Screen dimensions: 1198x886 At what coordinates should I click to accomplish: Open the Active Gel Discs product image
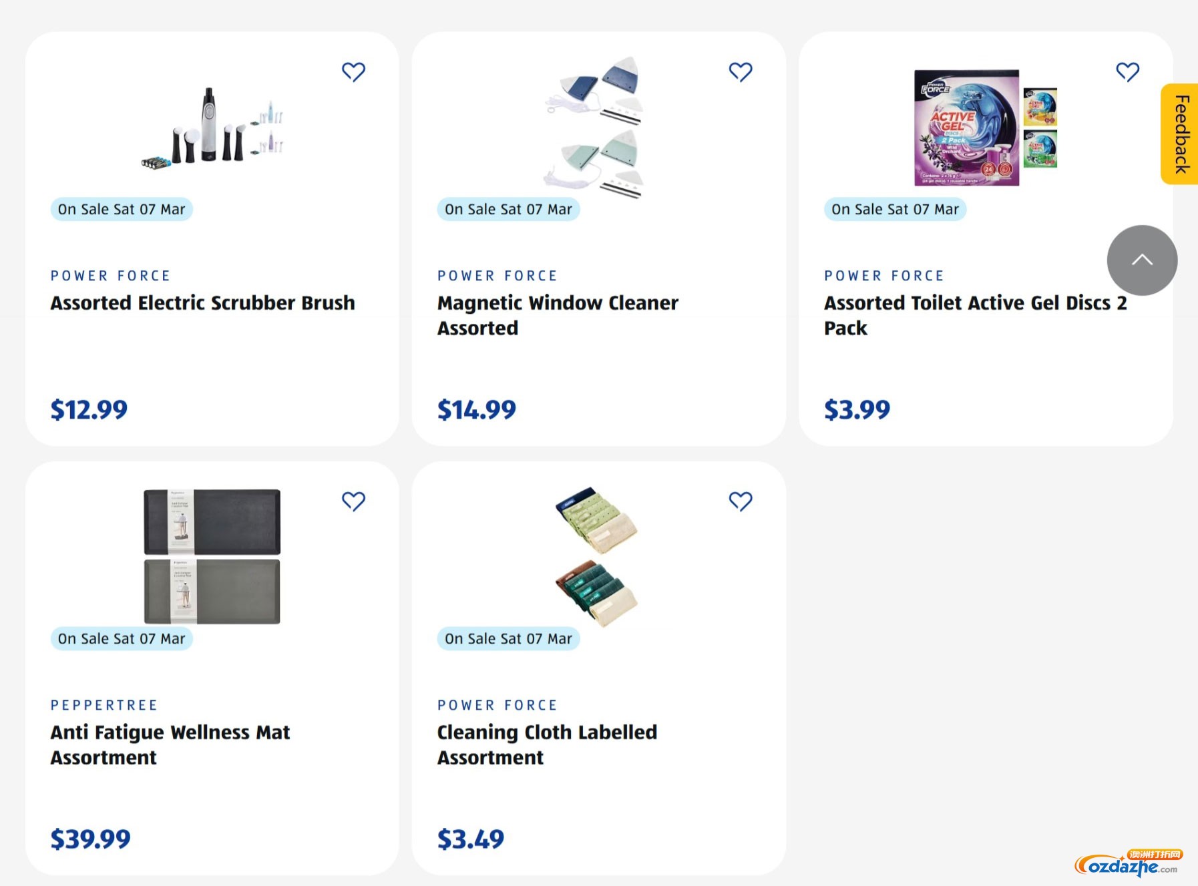point(985,127)
